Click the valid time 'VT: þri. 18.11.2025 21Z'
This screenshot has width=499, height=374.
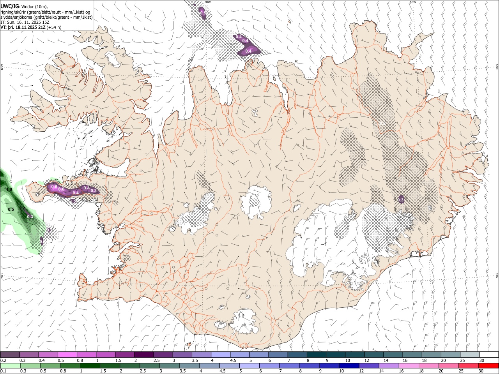tap(23, 27)
